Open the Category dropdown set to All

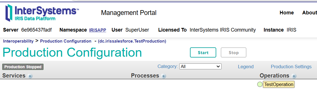[x=200, y=67]
